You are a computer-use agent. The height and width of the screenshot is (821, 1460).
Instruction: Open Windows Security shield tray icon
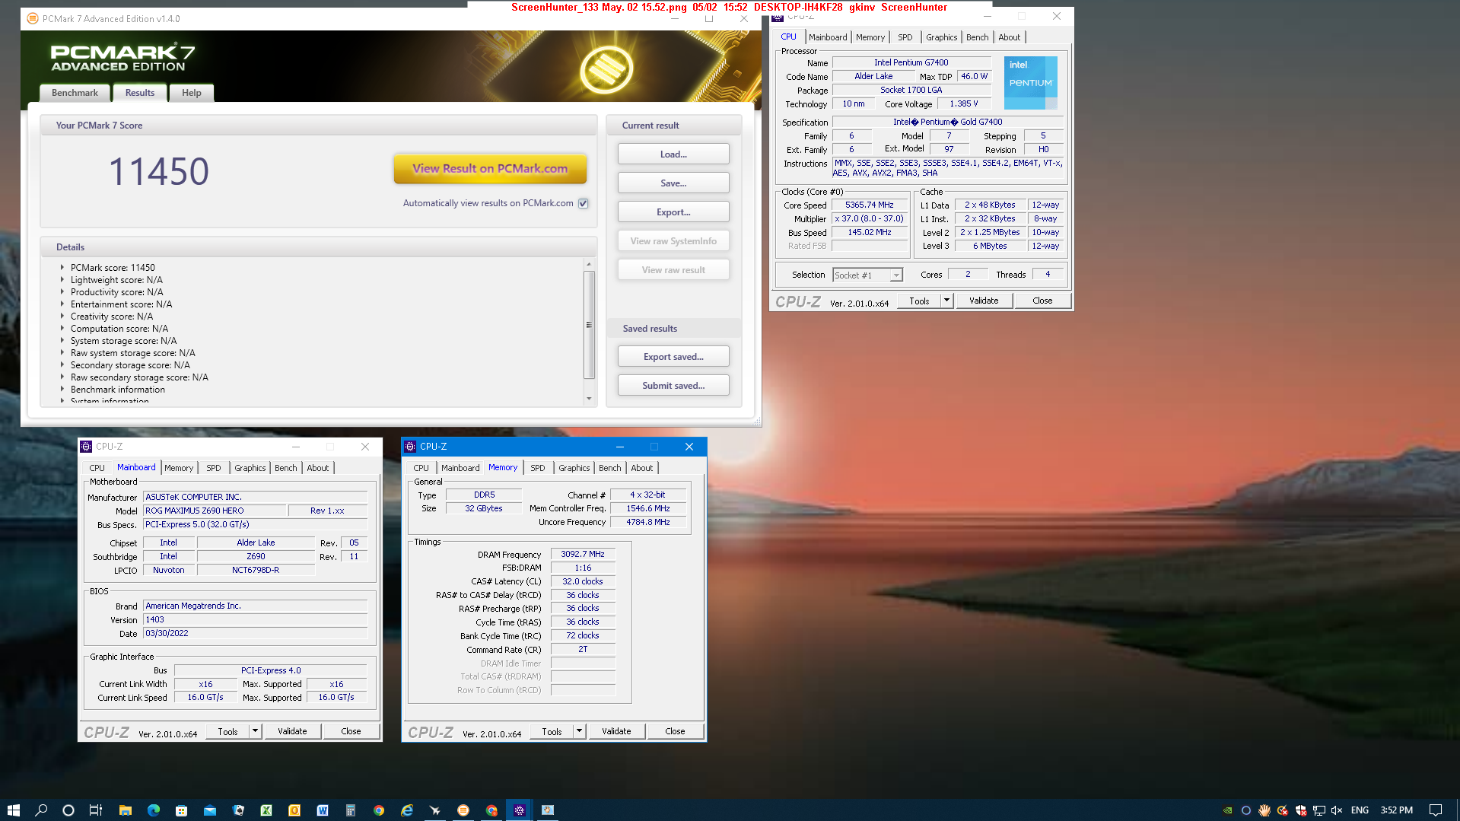coord(1301,810)
